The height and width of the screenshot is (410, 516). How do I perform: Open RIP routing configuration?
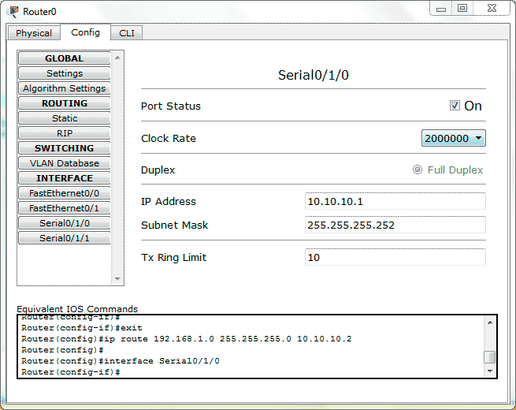(65, 133)
